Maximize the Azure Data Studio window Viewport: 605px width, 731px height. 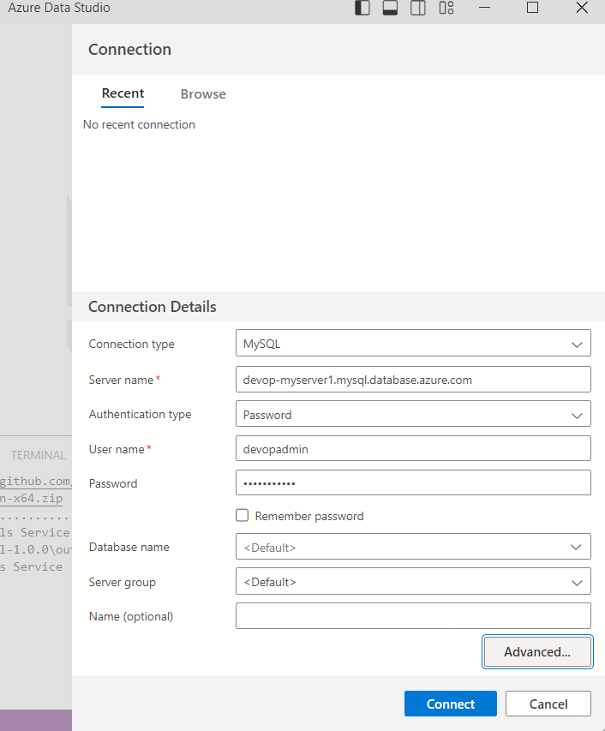pos(532,8)
